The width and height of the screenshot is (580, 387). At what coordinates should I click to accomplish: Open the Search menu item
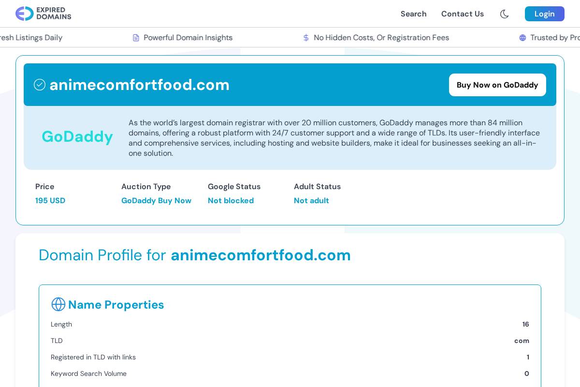[x=413, y=14]
